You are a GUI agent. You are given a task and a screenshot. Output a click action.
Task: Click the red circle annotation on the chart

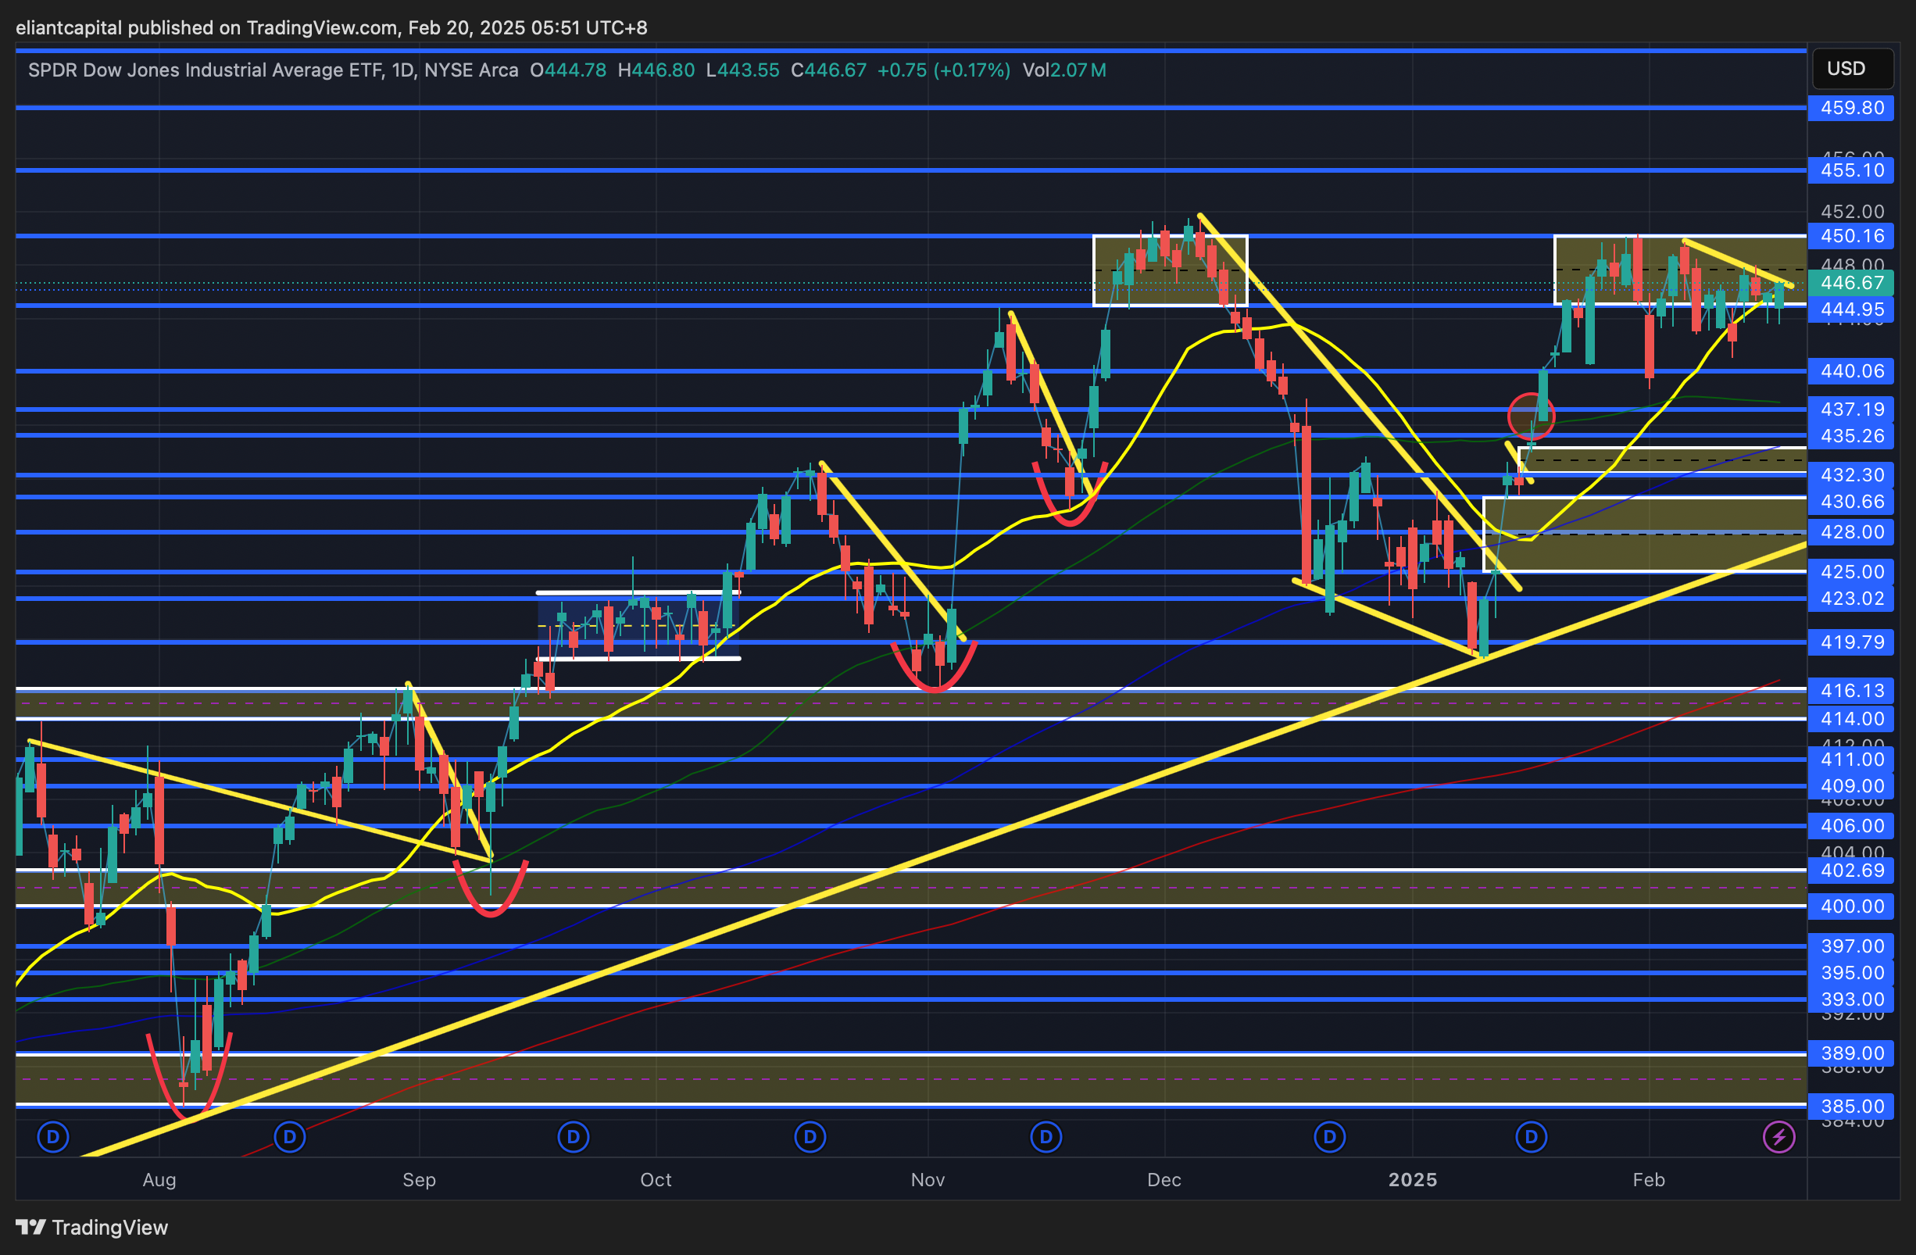point(1531,417)
